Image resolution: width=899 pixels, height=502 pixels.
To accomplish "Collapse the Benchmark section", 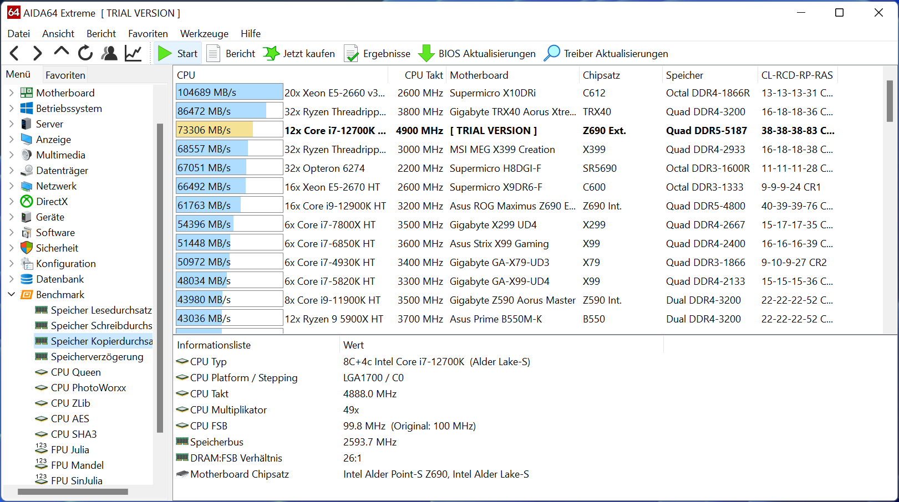I will click(x=12, y=294).
